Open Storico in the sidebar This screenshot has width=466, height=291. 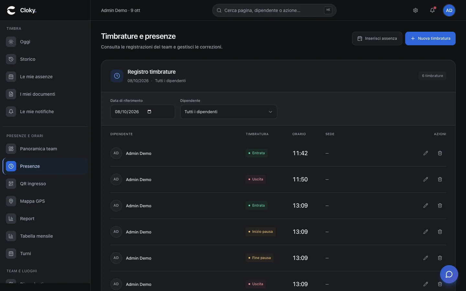45,59
